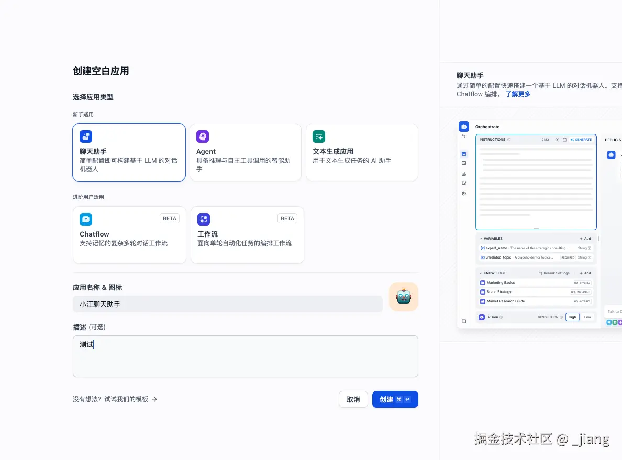Click the info icon beside INSTRUCTIONS label

tap(508, 140)
